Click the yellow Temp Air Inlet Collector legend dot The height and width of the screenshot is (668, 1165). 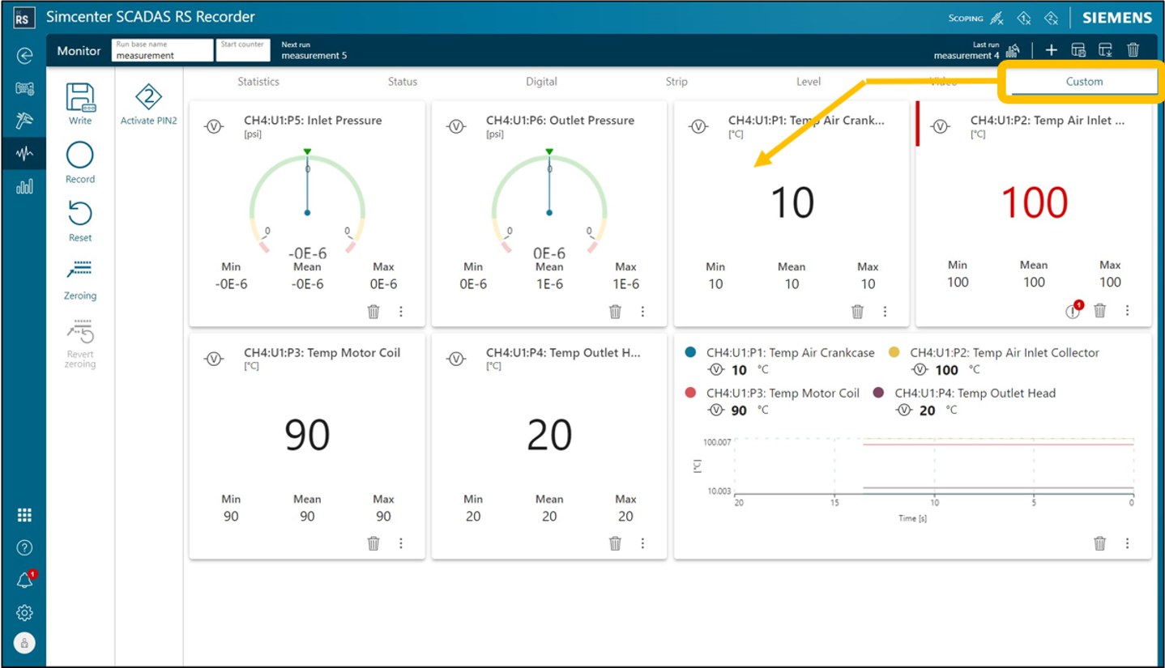894,353
